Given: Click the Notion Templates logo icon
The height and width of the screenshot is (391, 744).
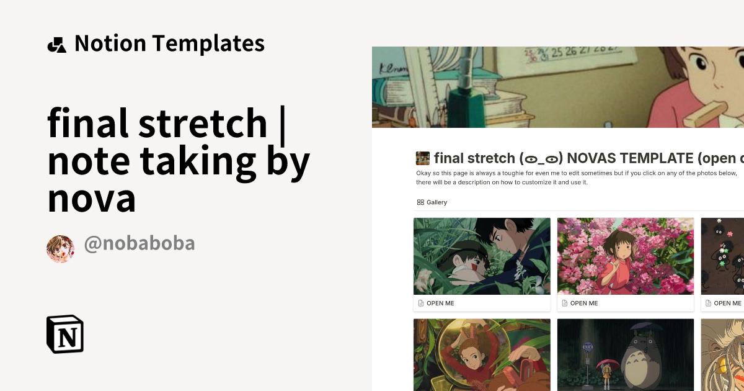Looking at the screenshot, I should point(56,43).
